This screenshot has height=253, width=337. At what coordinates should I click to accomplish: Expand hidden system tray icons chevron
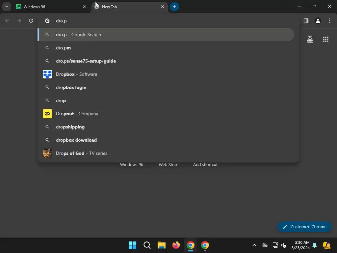254,245
